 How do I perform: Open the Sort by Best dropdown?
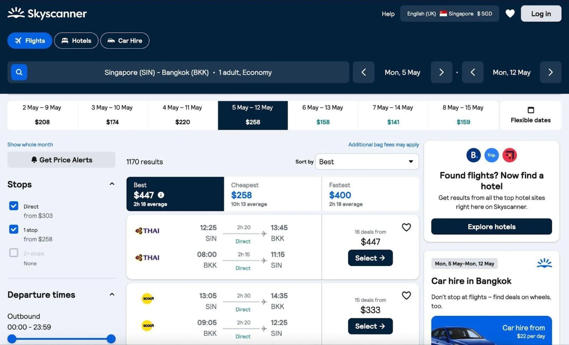[x=367, y=162]
